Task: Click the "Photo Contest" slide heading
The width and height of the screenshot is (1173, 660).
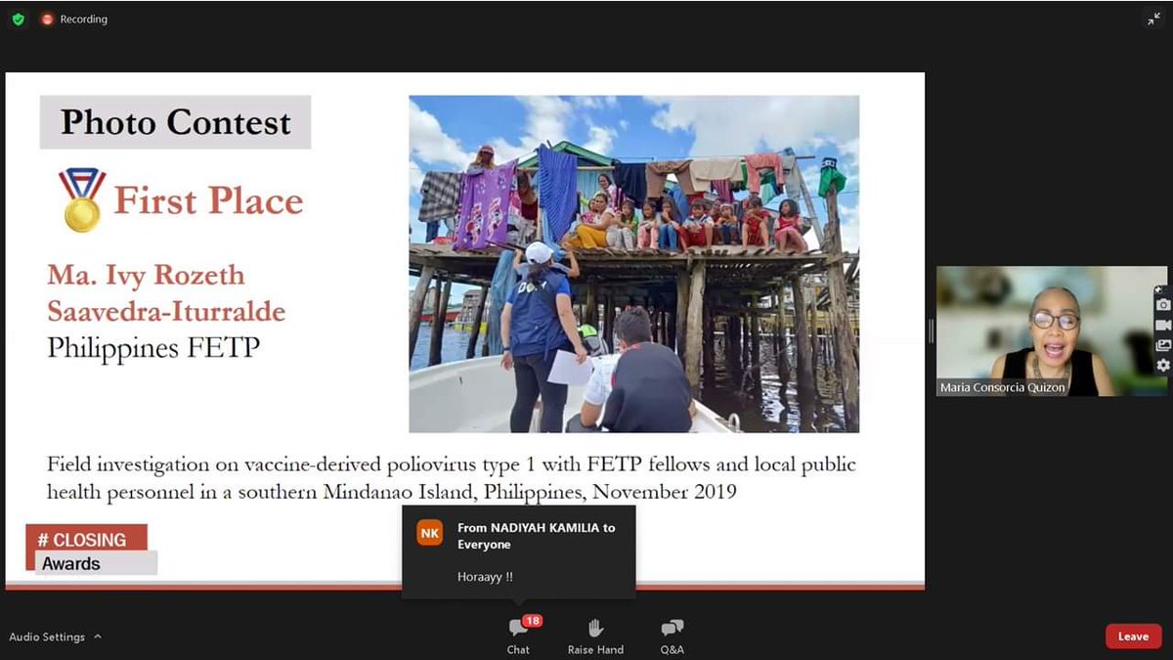Action: (176, 122)
